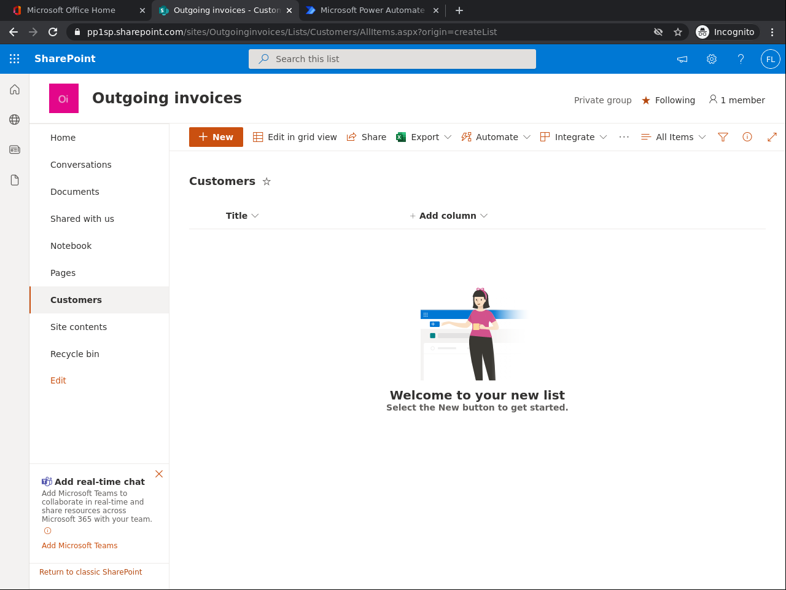This screenshot has width=786, height=590.
Task: Open the FL account profile avatar
Action: click(x=771, y=59)
